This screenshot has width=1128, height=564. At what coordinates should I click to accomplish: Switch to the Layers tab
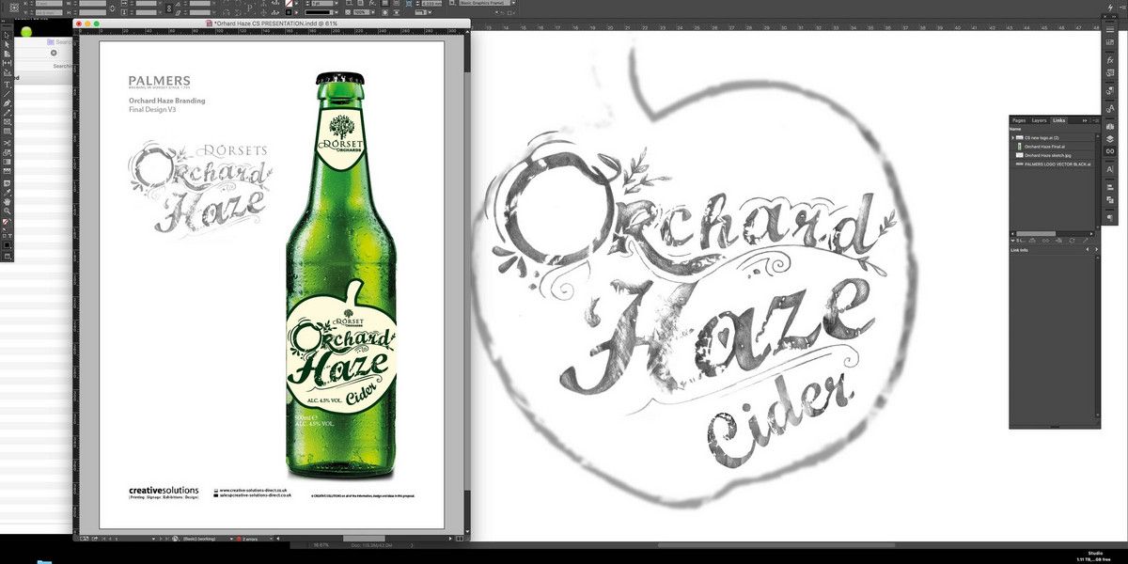[x=1039, y=120]
